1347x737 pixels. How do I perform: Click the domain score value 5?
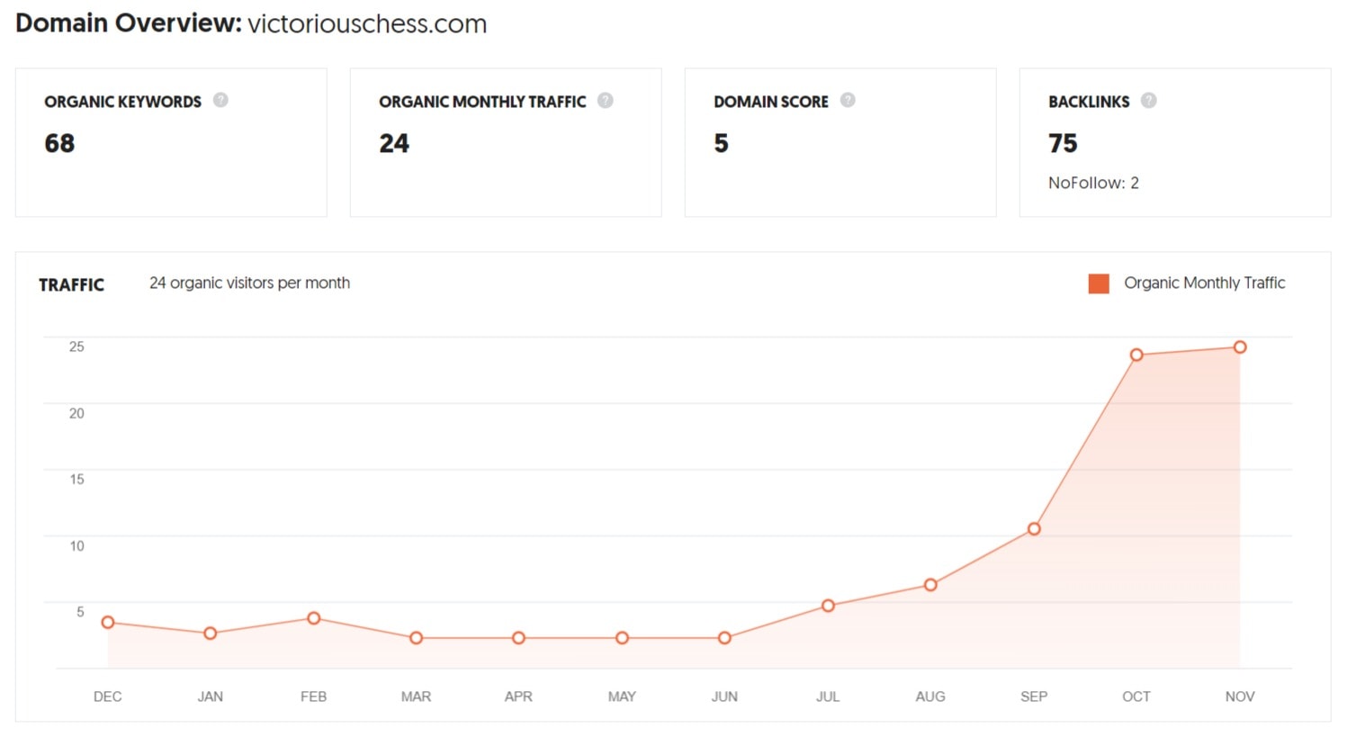(721, 143)
